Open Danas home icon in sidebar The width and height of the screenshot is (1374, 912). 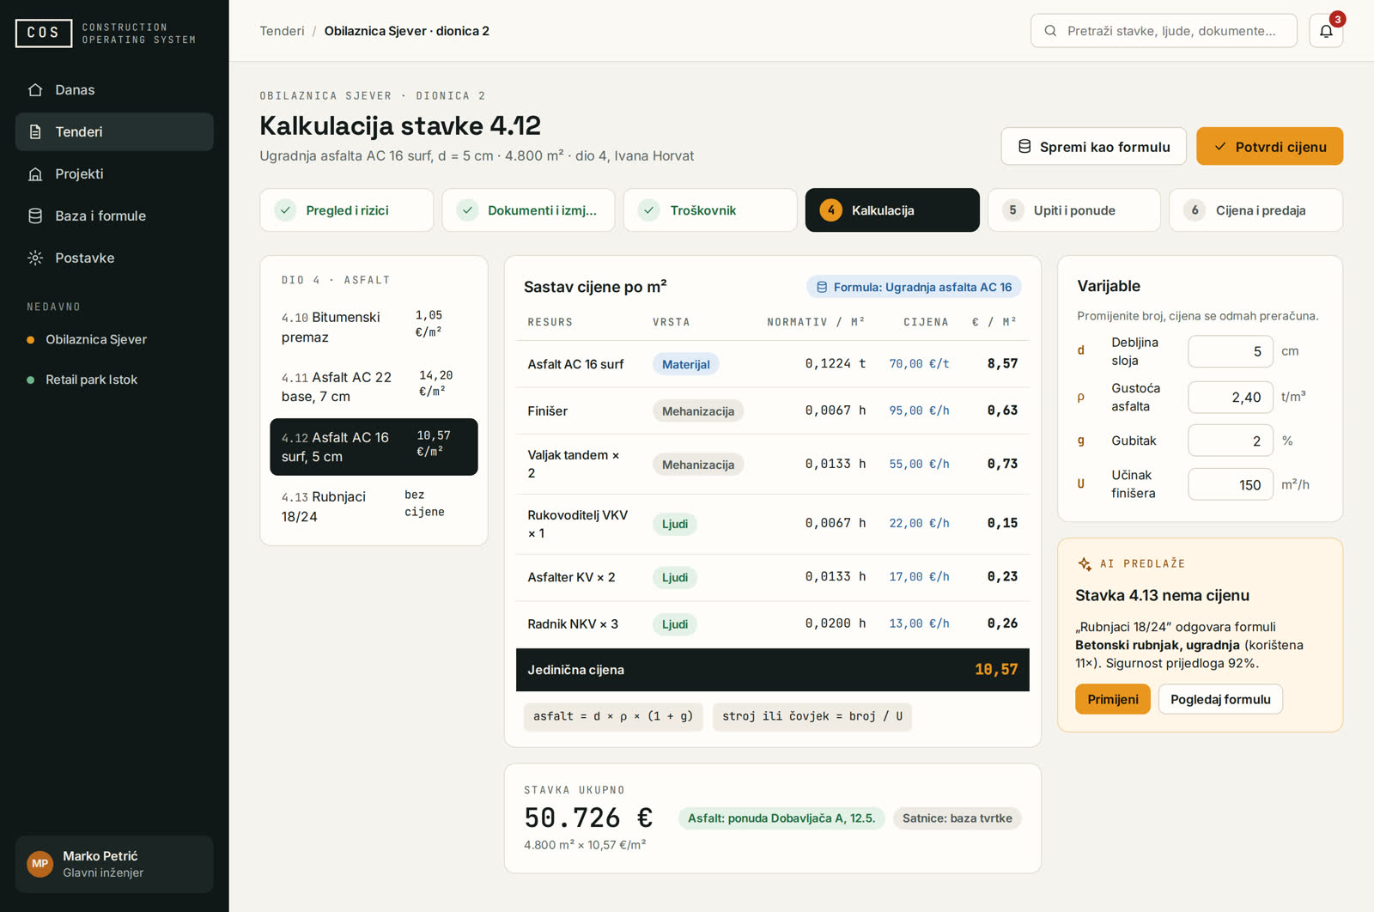coord(35,89)
